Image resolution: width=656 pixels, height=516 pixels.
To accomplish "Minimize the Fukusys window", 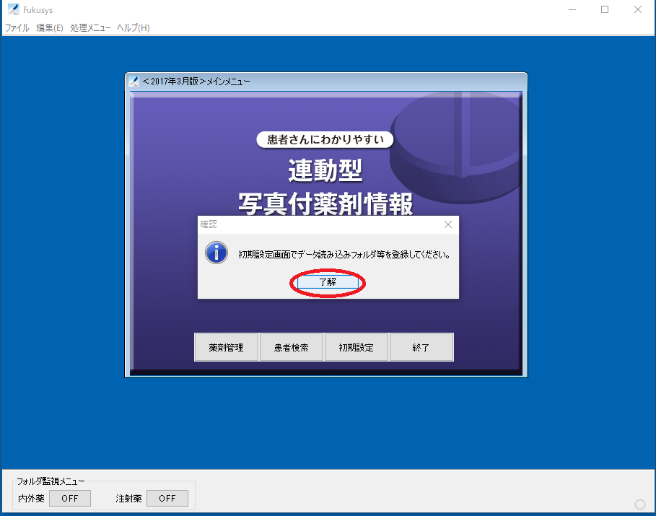I will (572, 9).
